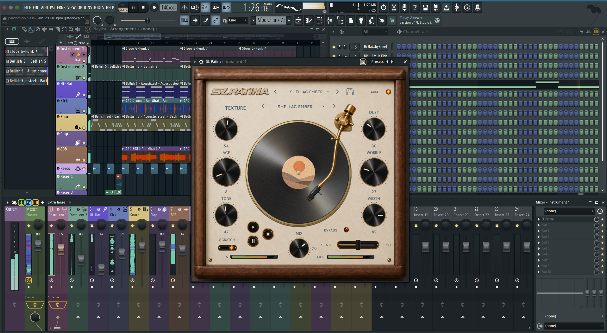Click the pause button in SL Patina

(253, 241)
